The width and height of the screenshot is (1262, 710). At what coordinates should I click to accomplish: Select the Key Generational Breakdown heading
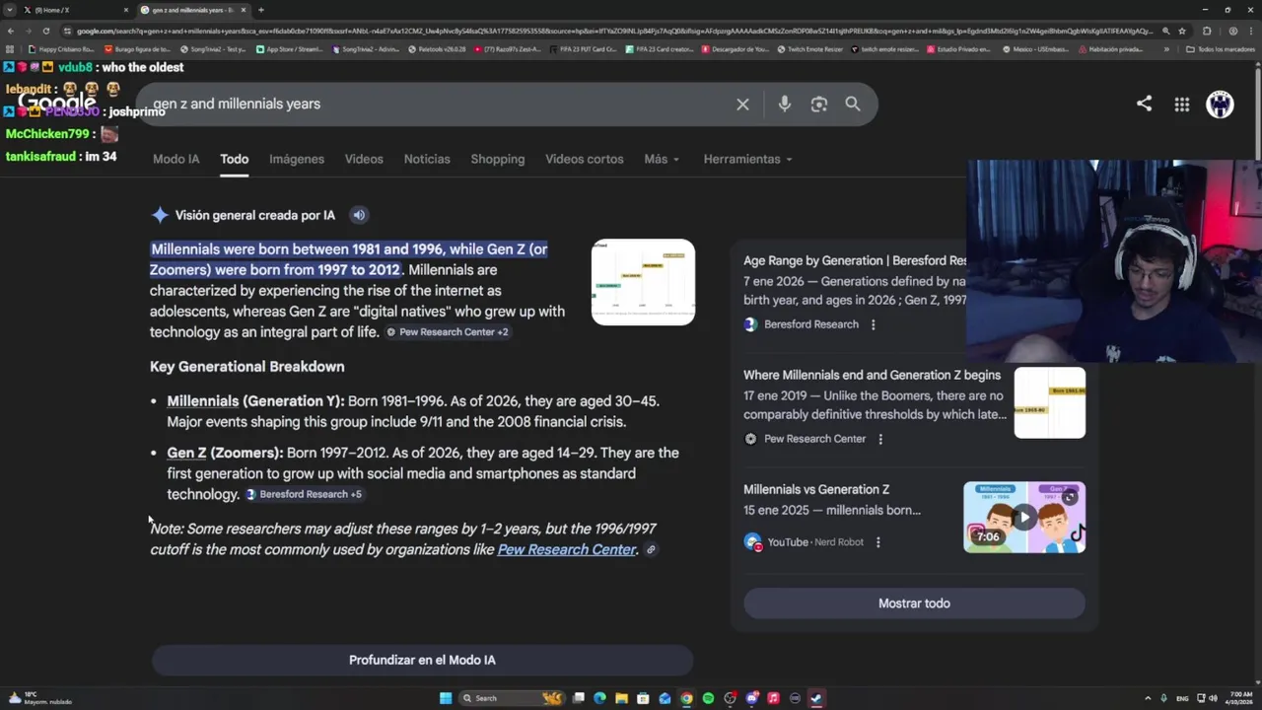click(x=247, y=367)
